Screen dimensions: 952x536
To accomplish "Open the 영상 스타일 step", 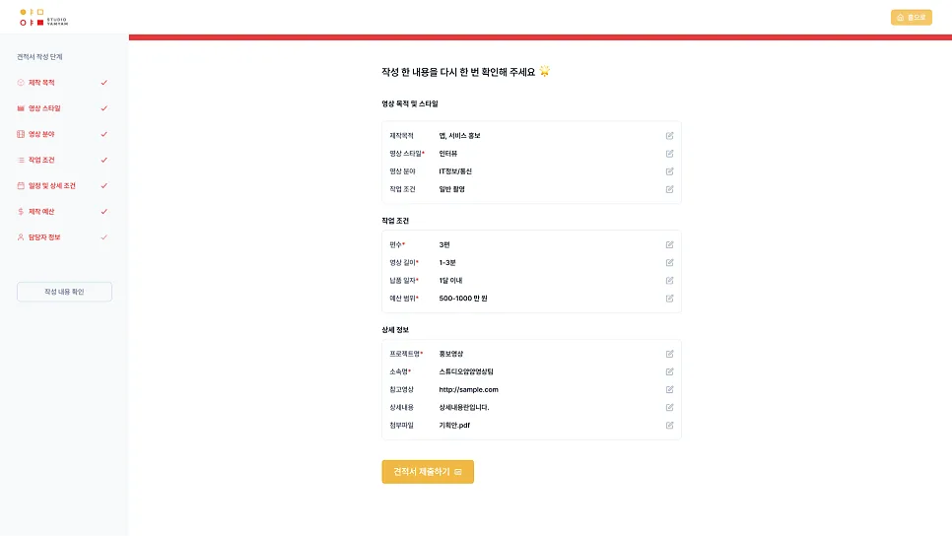I will click(44, 108).
